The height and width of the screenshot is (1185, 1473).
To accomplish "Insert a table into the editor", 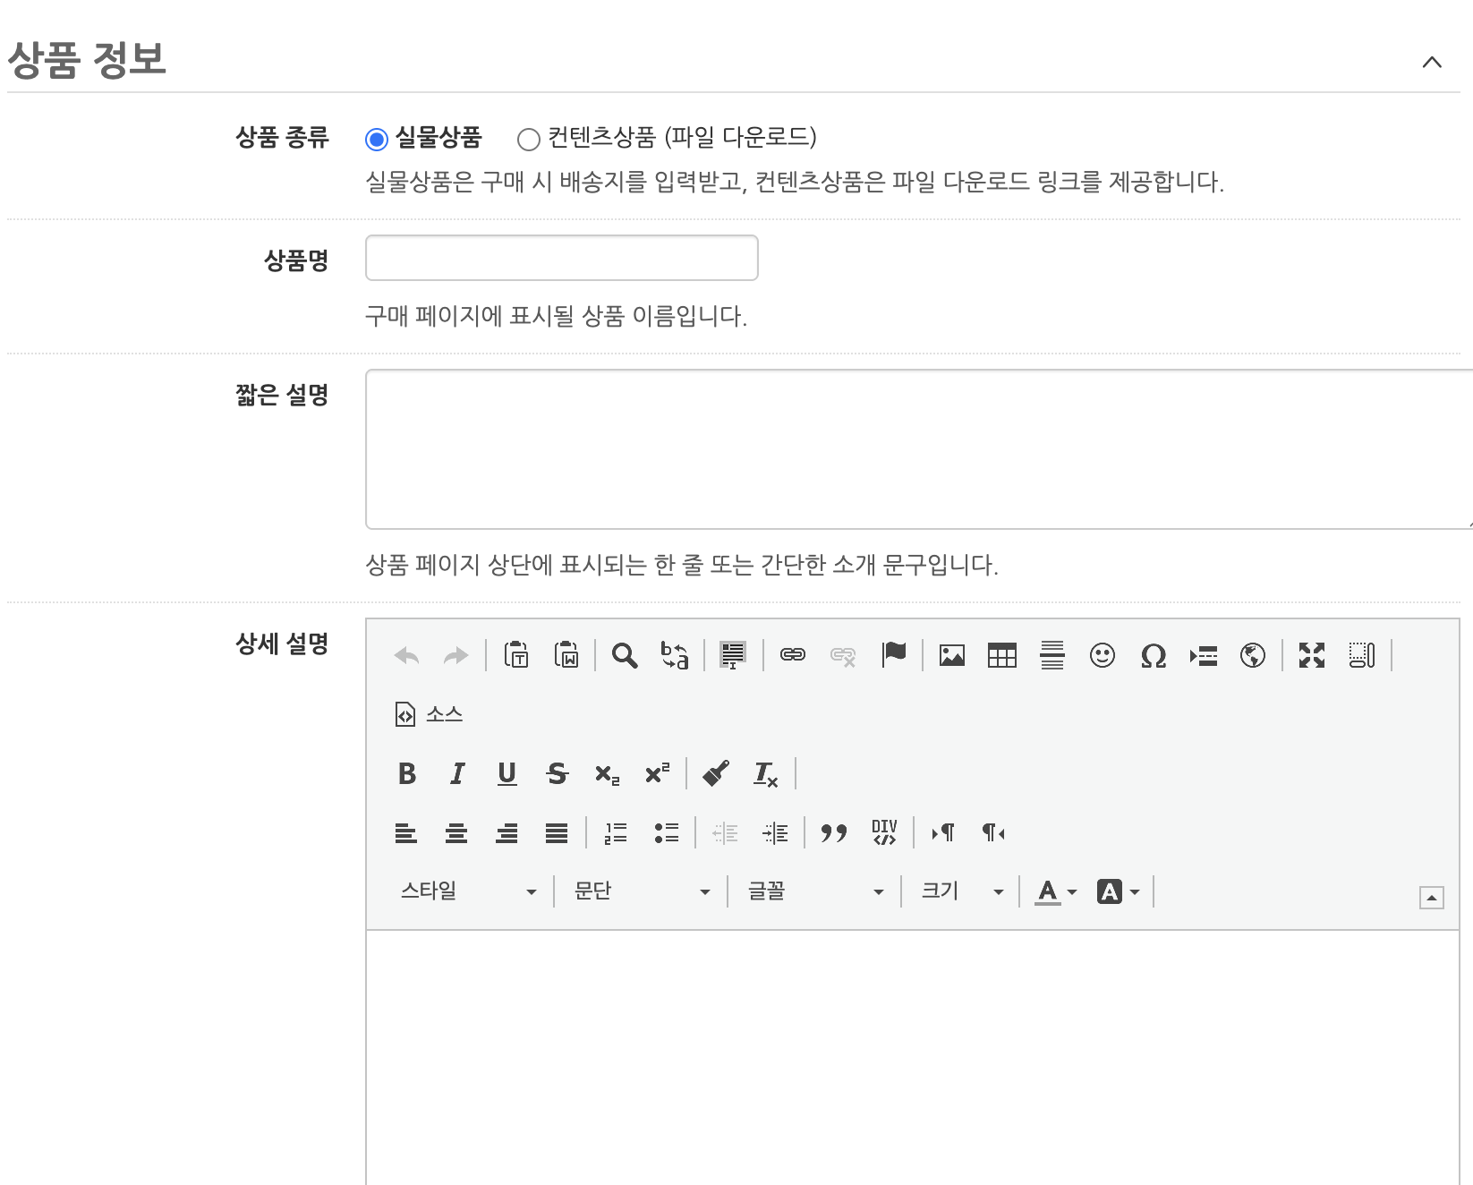I will (1002, 655).
